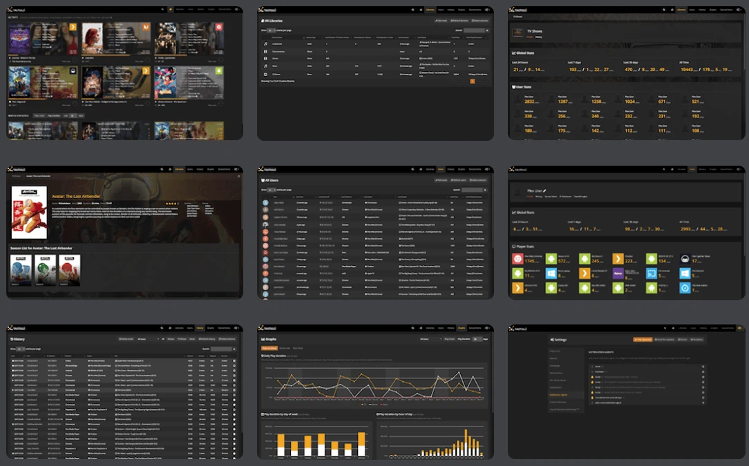Click the Home icon in the Activity screenshot
The height and width of the screenshot is (466, 749).
tap(170, 10)
